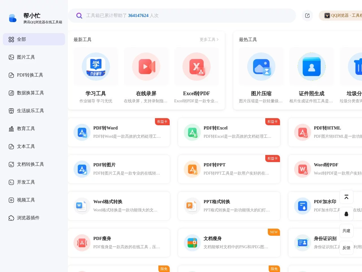Image resolution: width=362 pixels, height=272 pixels.
Task: Select the 证件照生成 ID photo icon
Action: point(311,66)
